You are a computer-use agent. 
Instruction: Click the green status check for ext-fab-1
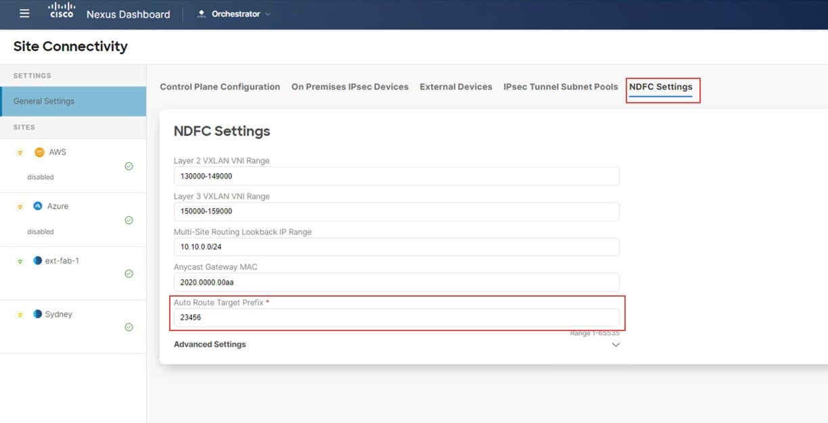click(x=129, y=274)
